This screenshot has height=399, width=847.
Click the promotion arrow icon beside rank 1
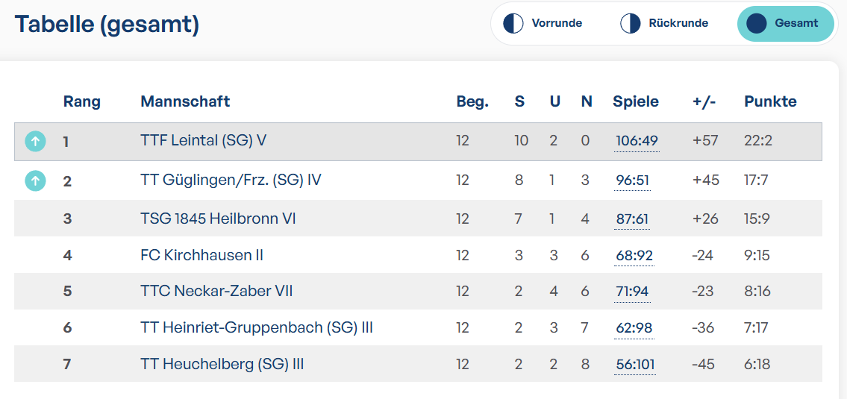(x=35, y=142)
